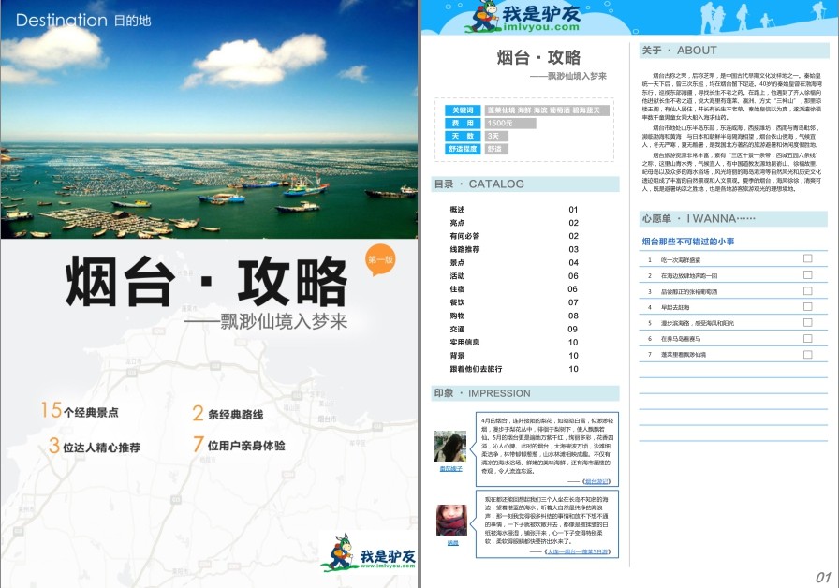This screenshot has height=588, width=839.
Task: Open the 景点 catalog entry, page 04
Action: tap(514, 263)
